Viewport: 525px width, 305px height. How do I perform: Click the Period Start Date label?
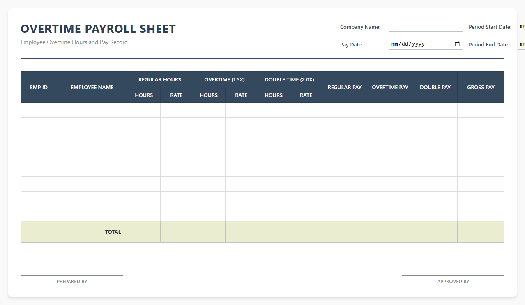tap(490, 27)
